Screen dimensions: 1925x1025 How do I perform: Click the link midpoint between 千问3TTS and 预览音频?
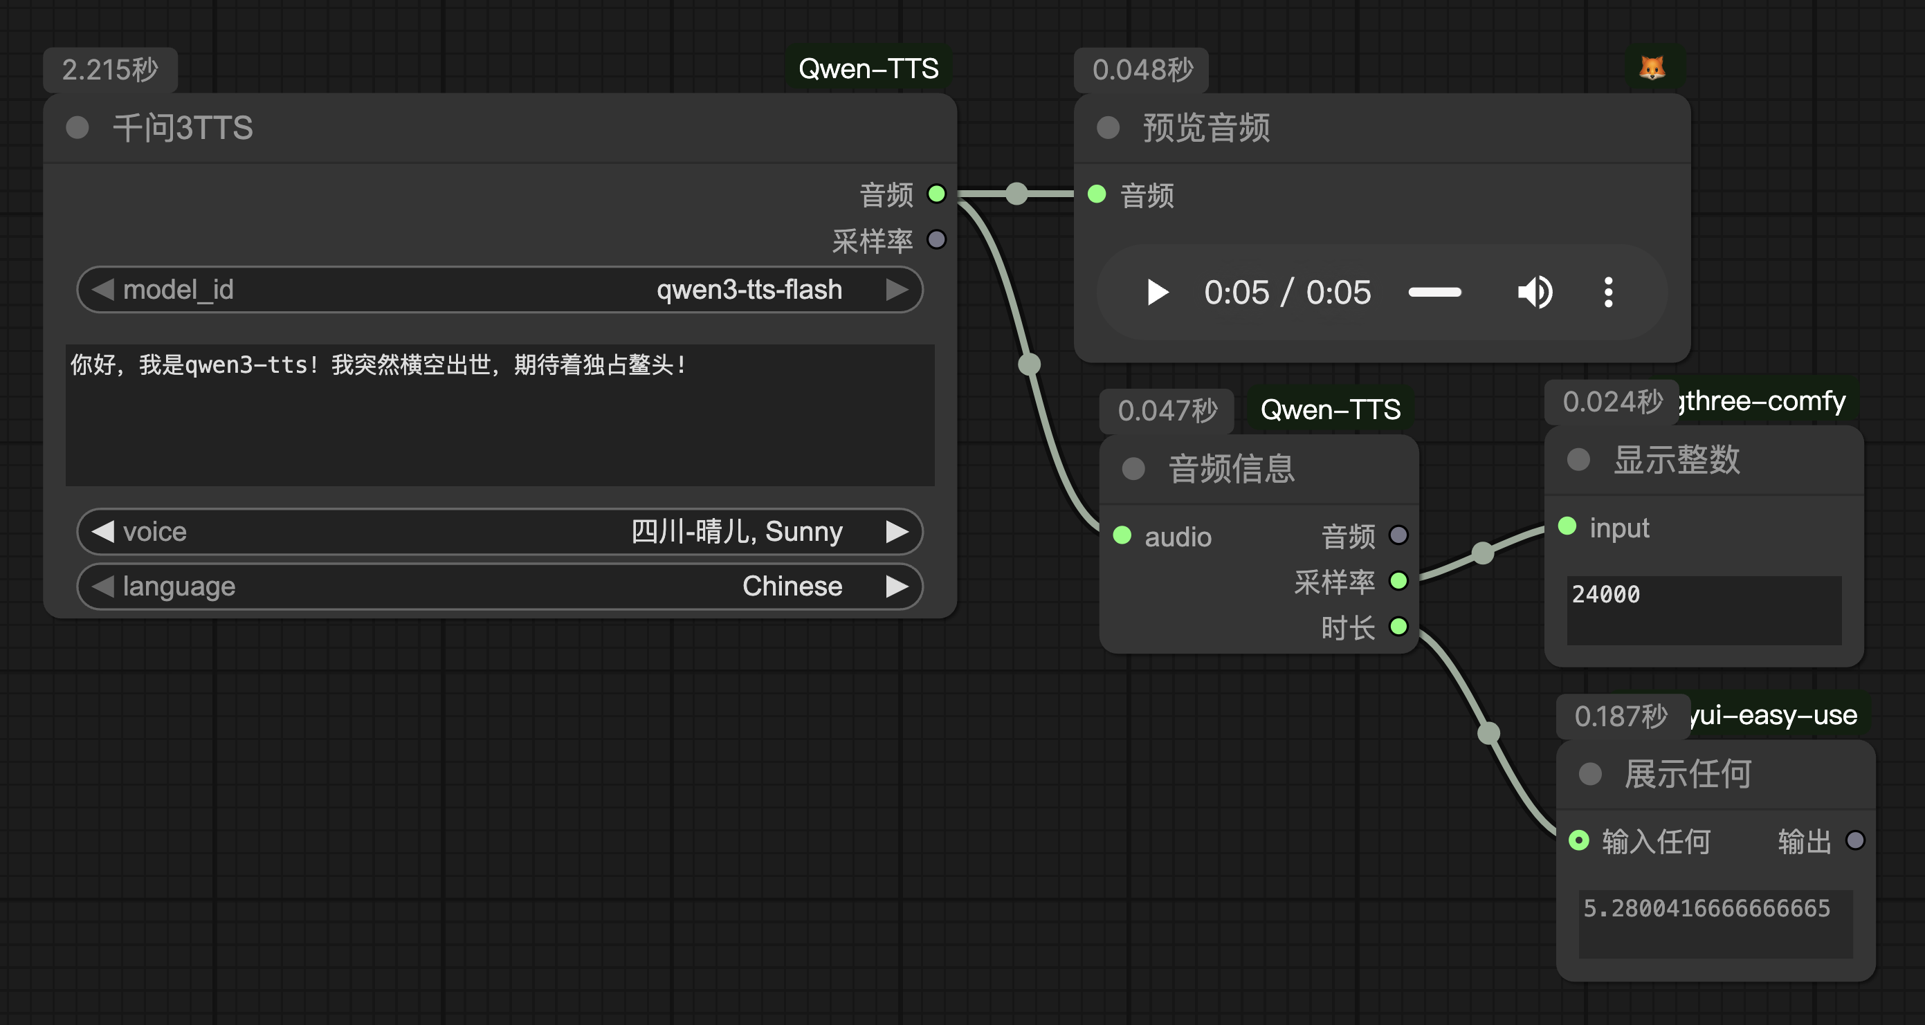point(1016,194)
